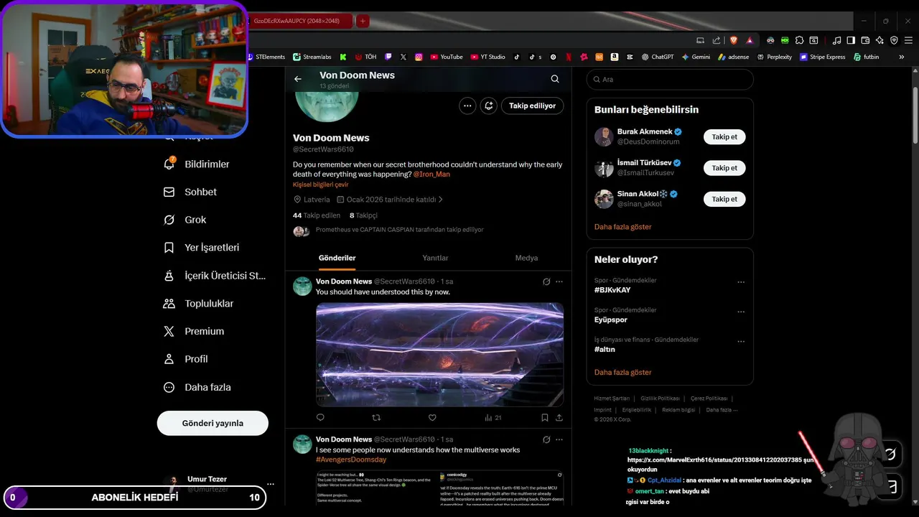
Task: Ask Grok about the 'You should have understood' post
Action: (546, 281)
